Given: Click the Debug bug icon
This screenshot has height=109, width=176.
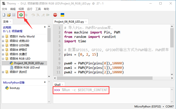Looking at the screenshot, I should 26,15.
